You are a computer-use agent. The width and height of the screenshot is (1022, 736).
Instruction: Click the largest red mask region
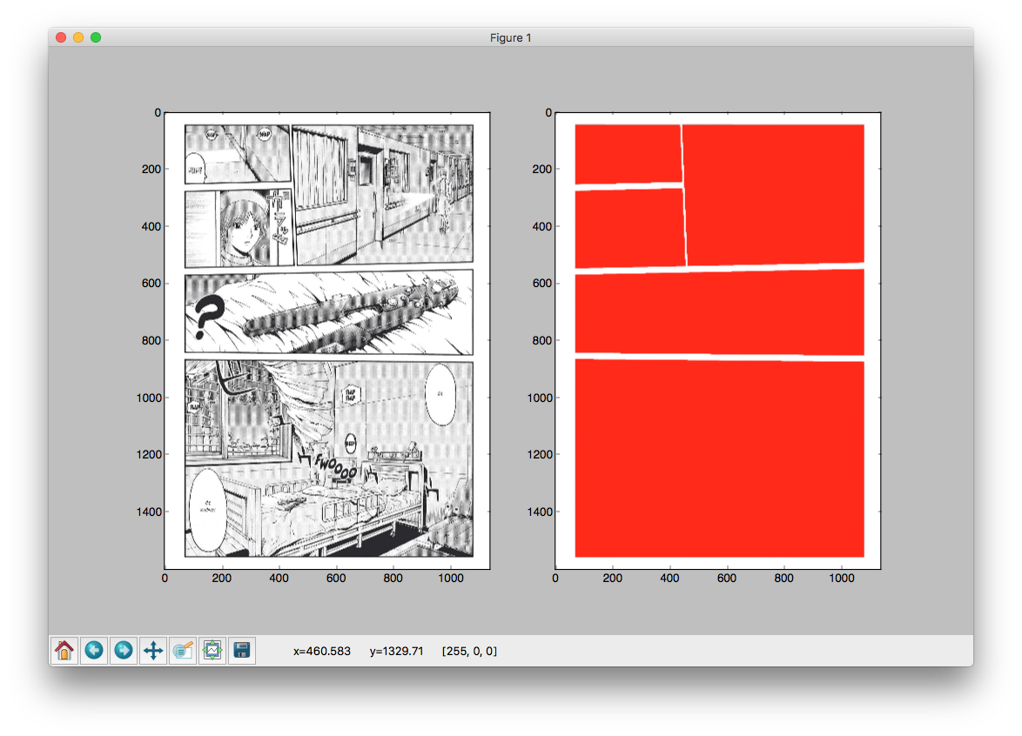720,458
